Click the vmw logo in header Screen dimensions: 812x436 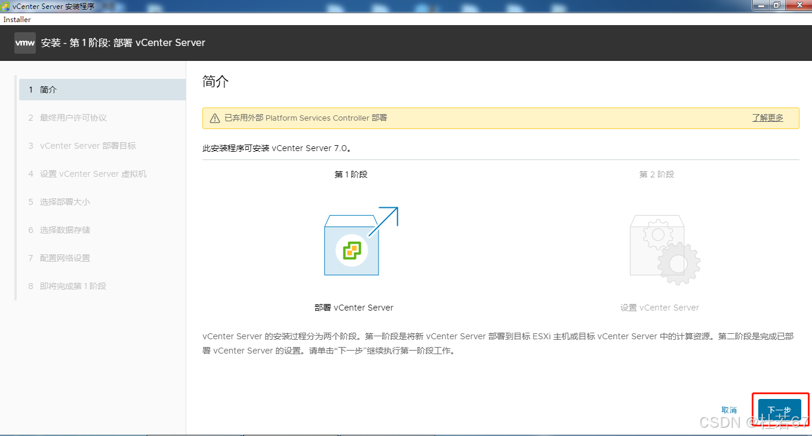click(x=25, y=43)
